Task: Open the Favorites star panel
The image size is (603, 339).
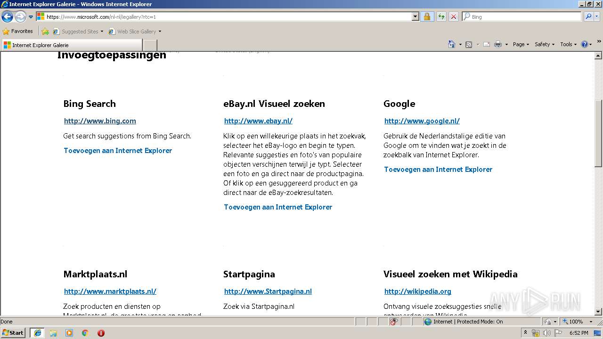Action: [18, 31]
